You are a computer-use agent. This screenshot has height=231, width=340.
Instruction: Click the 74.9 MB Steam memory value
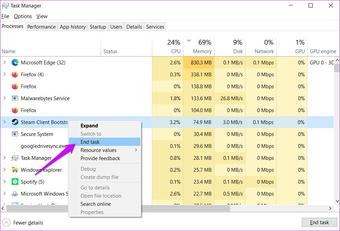tap(202, 122)
